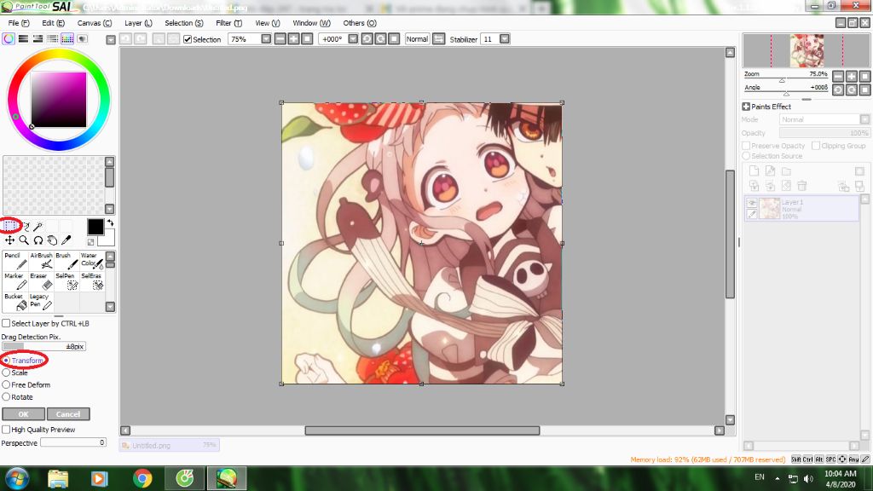Open the color panel options dropdown arrow
The width and height of the screenshot is (873, 491).
click(x=111, y=40)
